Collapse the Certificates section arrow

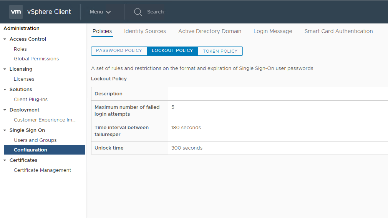tap(5, 160)
